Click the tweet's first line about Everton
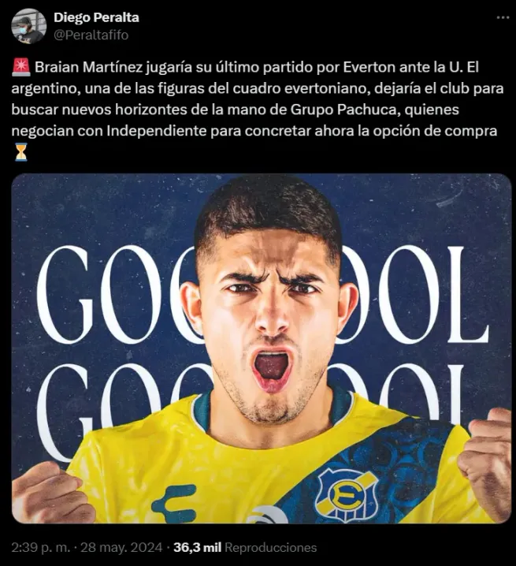The height and width of the screenshot is (566, 516). point(246,68)
